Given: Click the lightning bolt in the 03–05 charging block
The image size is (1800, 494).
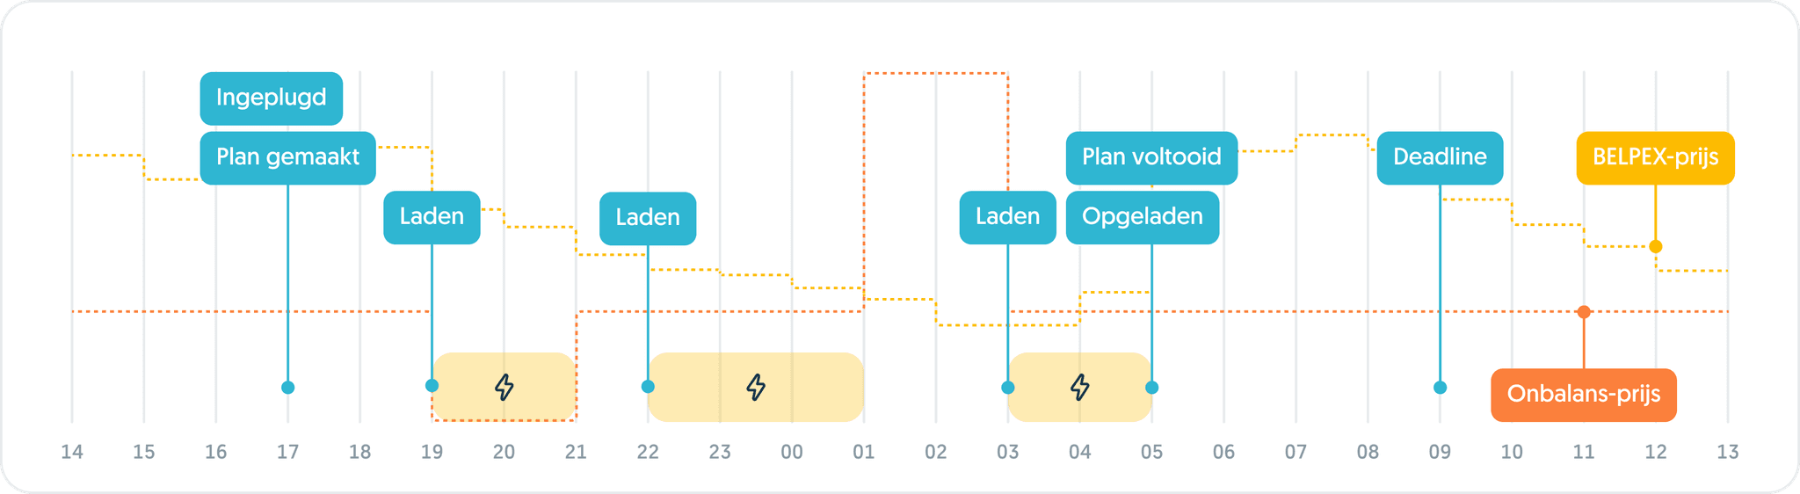Looking at the screenshot, I should pyautogui.click(x=1080, y=387).
